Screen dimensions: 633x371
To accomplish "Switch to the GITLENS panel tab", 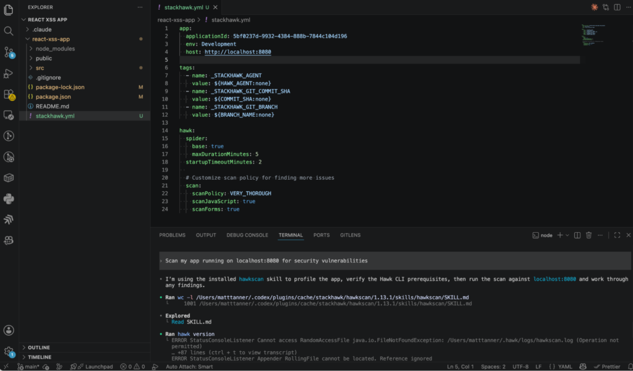I will click(350, 235).
